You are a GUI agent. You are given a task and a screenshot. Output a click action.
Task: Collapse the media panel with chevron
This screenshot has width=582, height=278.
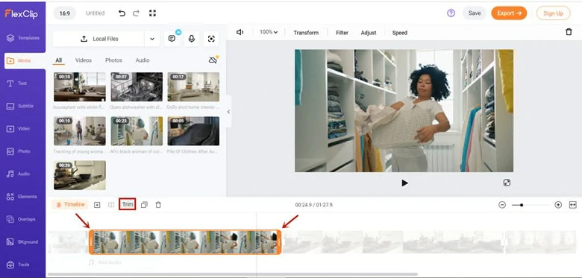tap(228, 112)
